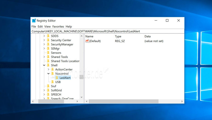
Task: Select the Nocontrol folder icon
Action: [x=52, y=74]
